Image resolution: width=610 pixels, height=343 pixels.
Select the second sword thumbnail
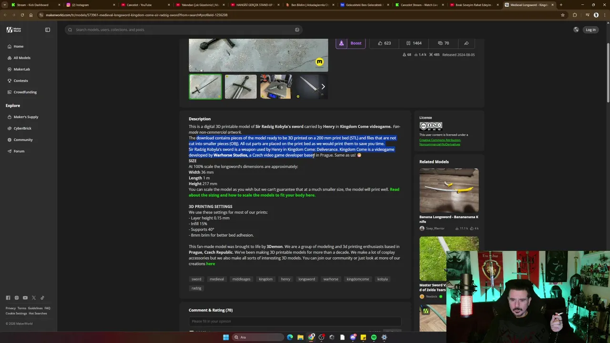coord(241,87)
